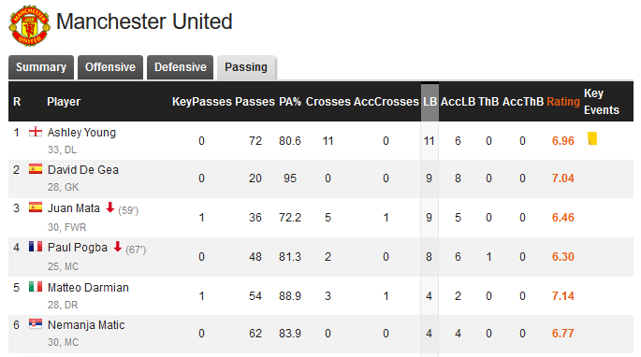Sort by the PA% column header
The height and width of the screenshot is (357, 641).
pos(290,102)
